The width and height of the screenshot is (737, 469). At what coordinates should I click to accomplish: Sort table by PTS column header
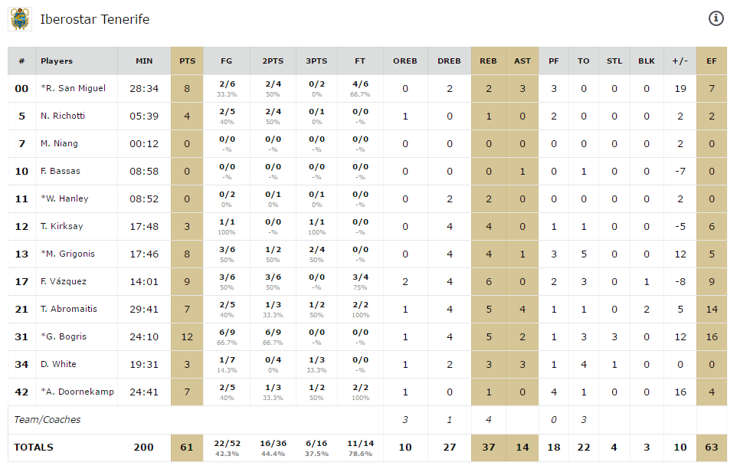(187, 61)
